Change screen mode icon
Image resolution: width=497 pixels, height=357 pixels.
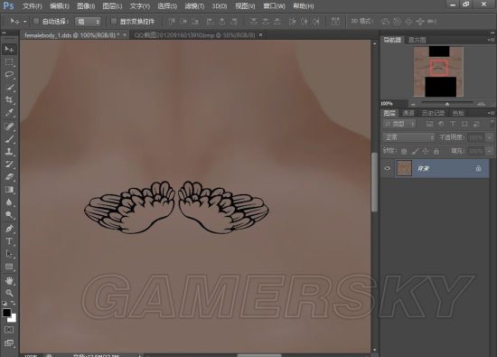tap(9, 343)
